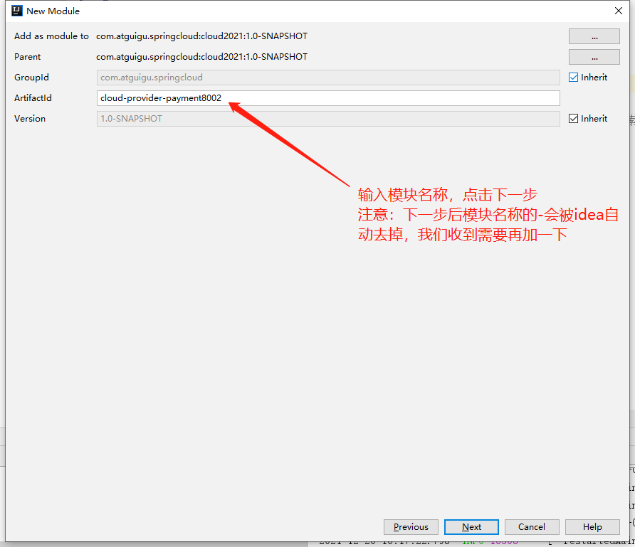Click the ArtifactId input field
This screenshot has height=547, width=635.
328,98
